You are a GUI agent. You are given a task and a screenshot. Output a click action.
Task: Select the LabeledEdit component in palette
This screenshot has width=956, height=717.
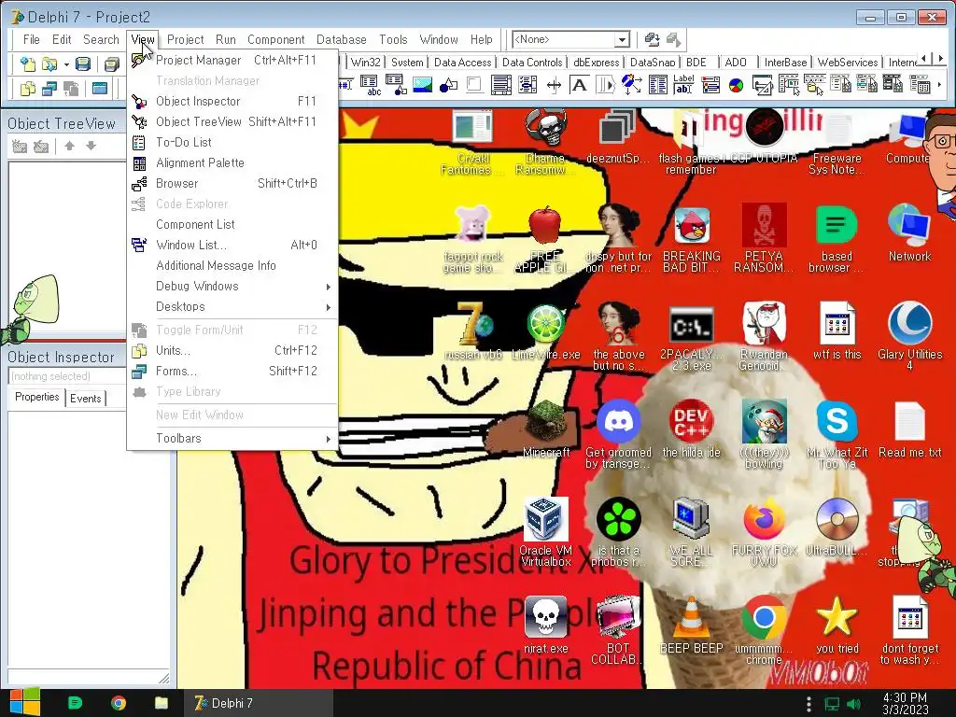pyautogui.click(x=684, y=85)
